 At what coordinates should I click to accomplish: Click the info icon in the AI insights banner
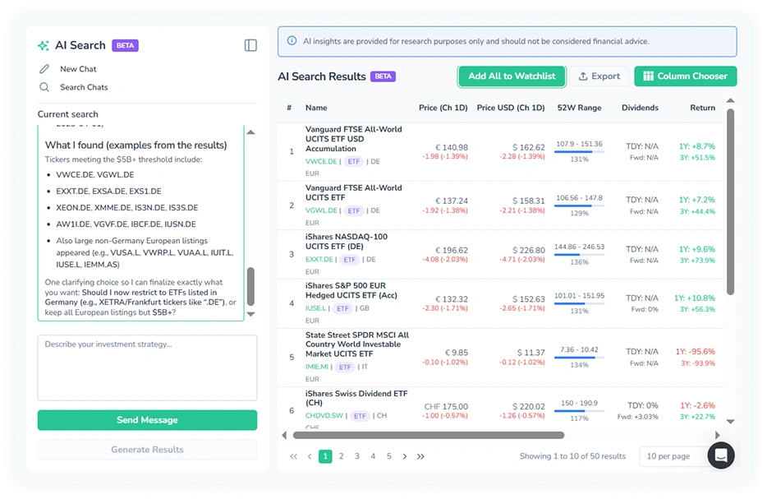290,41
